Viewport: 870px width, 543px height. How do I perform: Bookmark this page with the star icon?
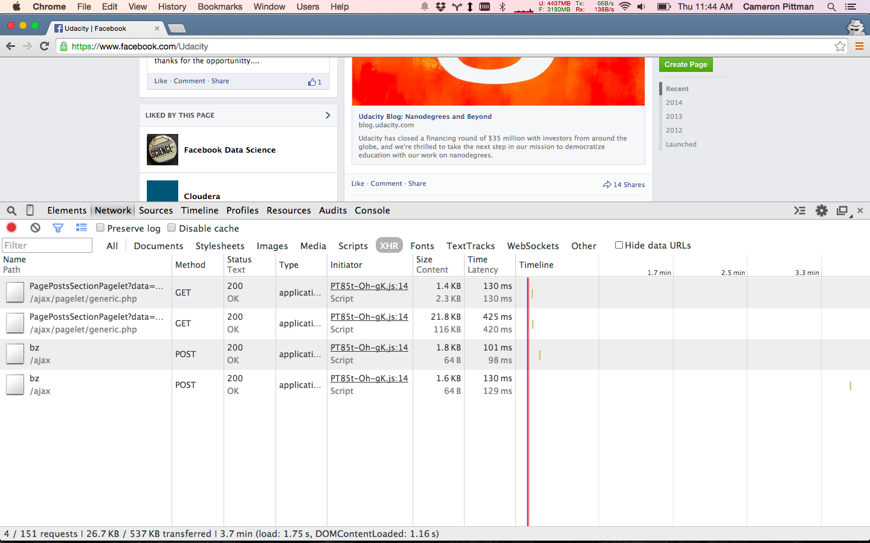tap(840, 46)
